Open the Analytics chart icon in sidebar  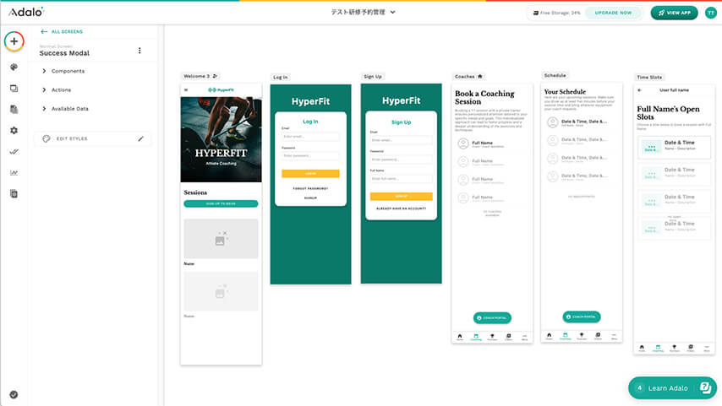(14, 172)
